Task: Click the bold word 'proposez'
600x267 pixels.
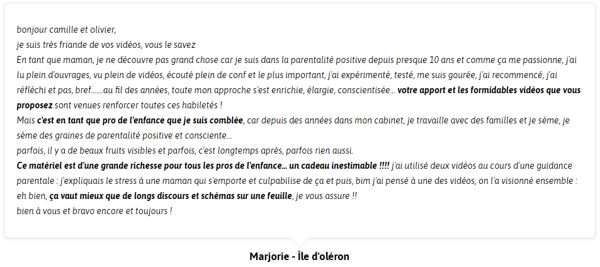Action: (x=35, y=105)
